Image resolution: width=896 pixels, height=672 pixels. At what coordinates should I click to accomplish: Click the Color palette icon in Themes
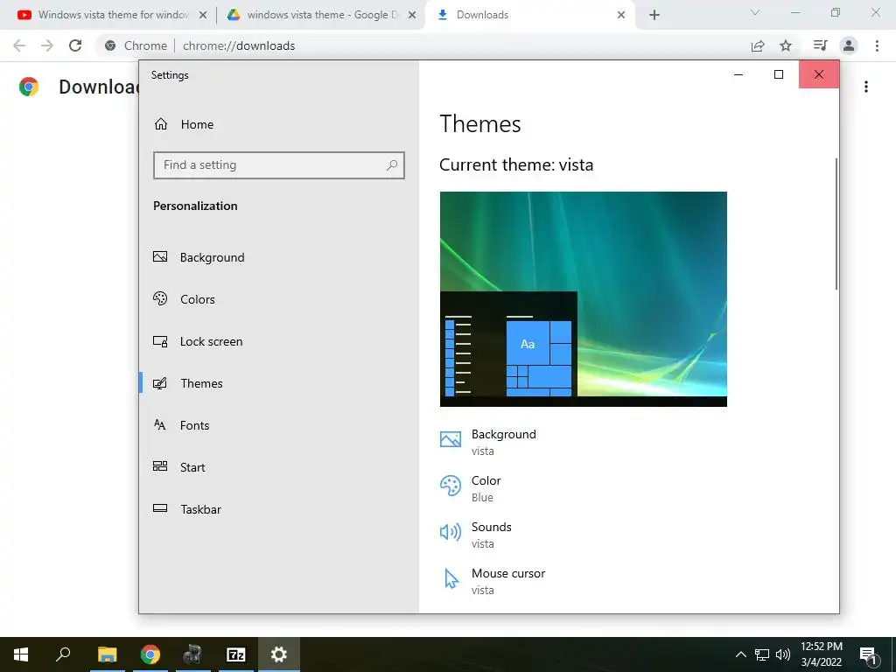(x=451, y=486)
